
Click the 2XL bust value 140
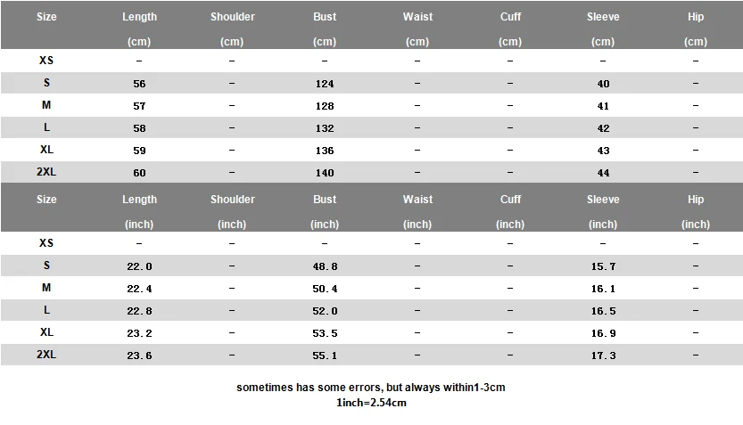pyautogui.click(x=325, y=173)
